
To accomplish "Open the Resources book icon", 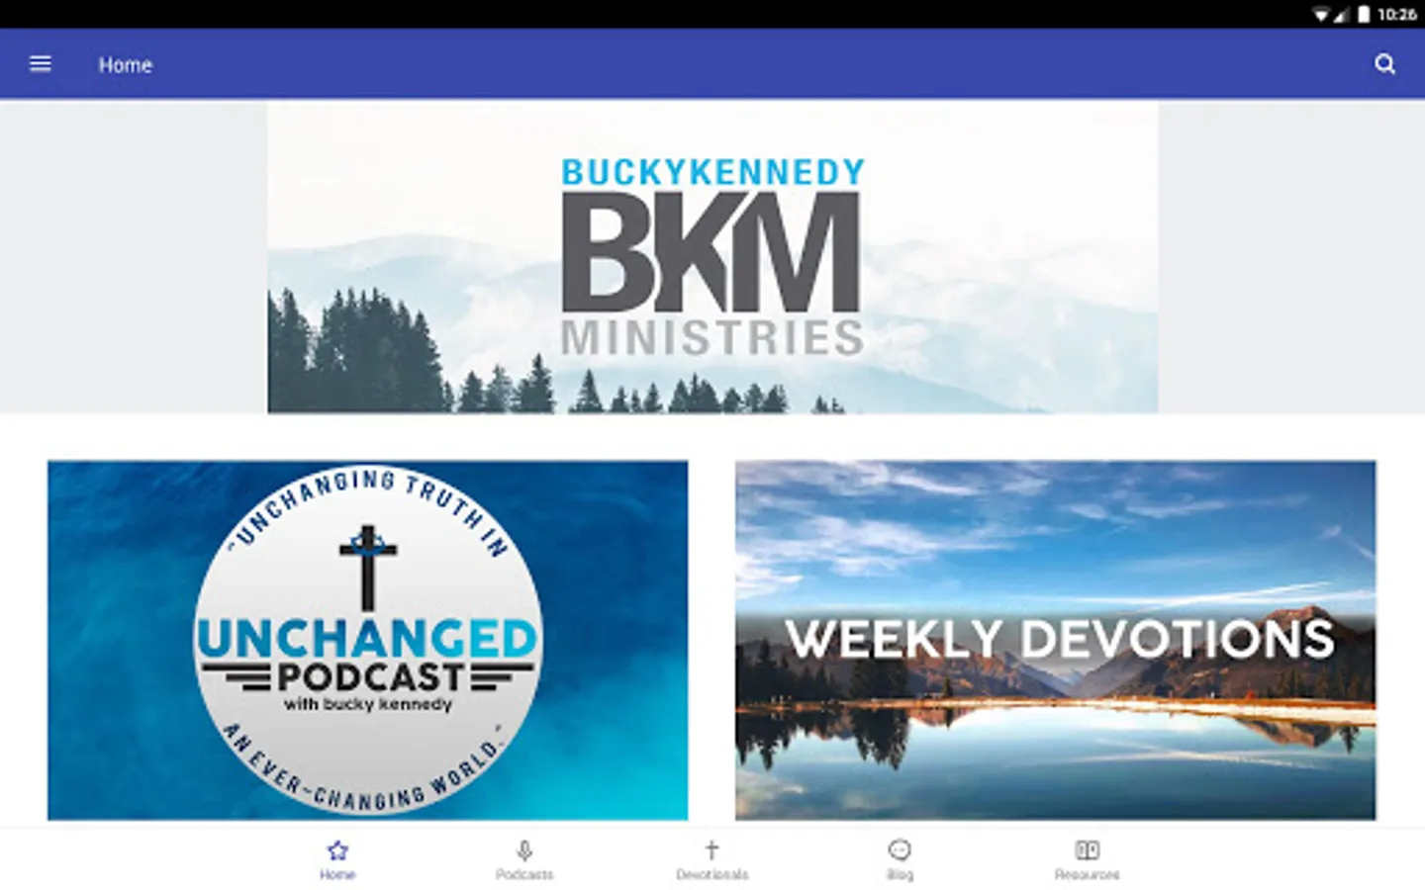I will 1087,849.
